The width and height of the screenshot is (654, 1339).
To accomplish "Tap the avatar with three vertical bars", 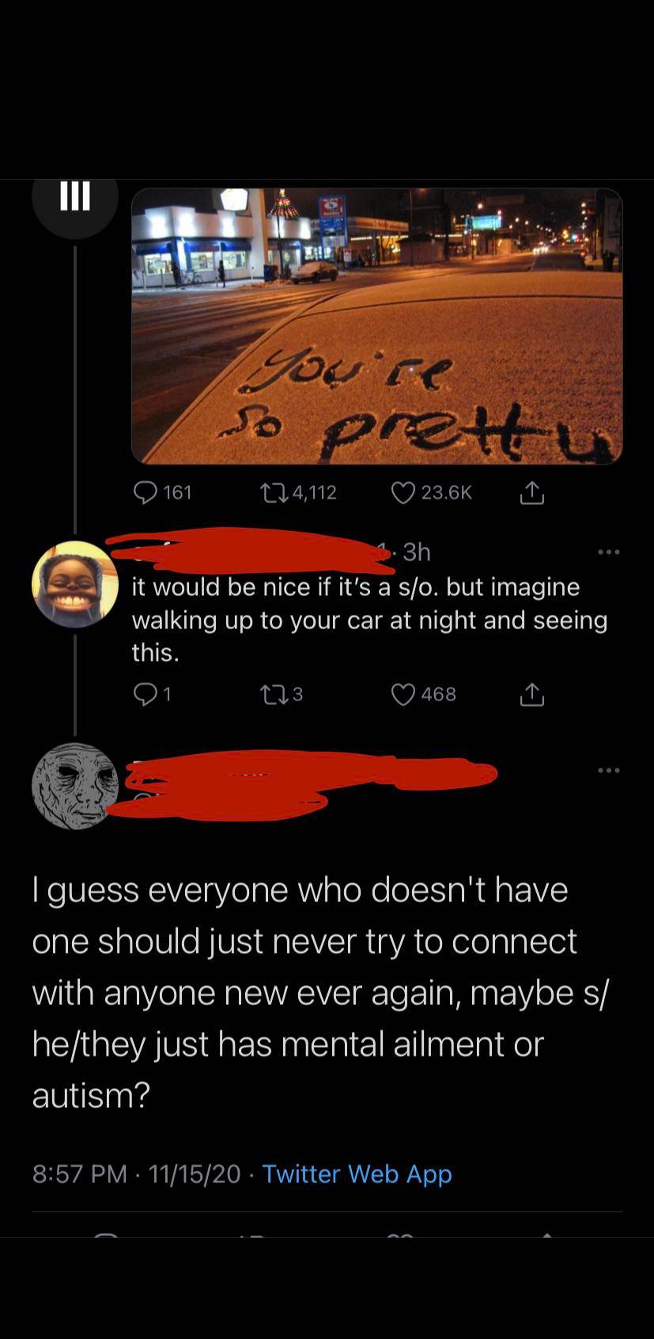I will [x=75, y=196].
